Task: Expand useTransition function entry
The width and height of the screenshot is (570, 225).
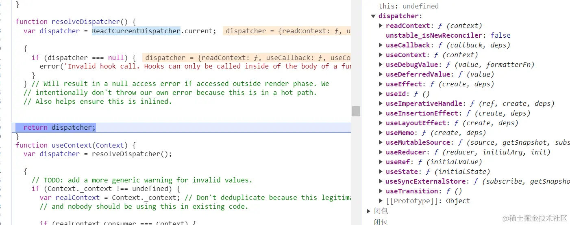Action: pyautogui.click(x=381, y=191)
